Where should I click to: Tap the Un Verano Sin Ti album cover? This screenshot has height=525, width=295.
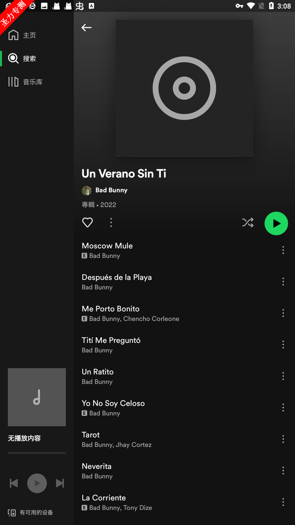tap(184, 89)
